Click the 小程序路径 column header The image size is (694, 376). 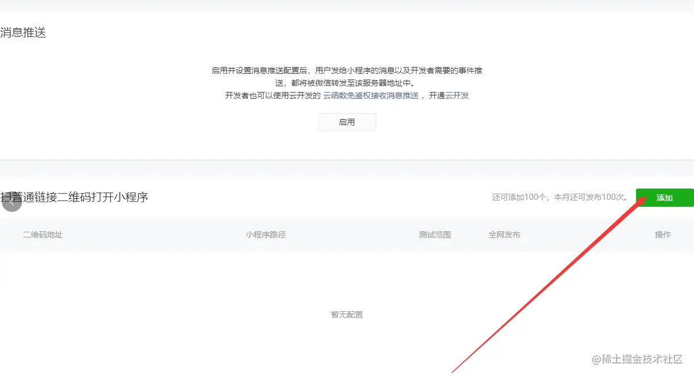pos(265,235)
